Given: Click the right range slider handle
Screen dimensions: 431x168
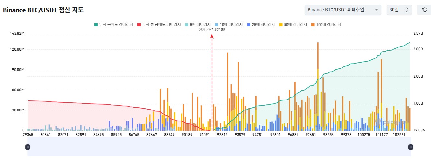Looking at the screenshot, I should pyautogui.click(x=411, y=147).
